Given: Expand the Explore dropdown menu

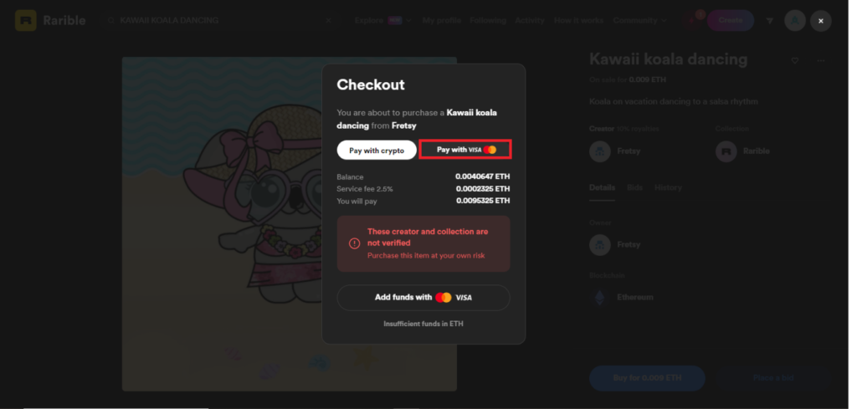Looking at the screenshot, I should tap(382, 21).
